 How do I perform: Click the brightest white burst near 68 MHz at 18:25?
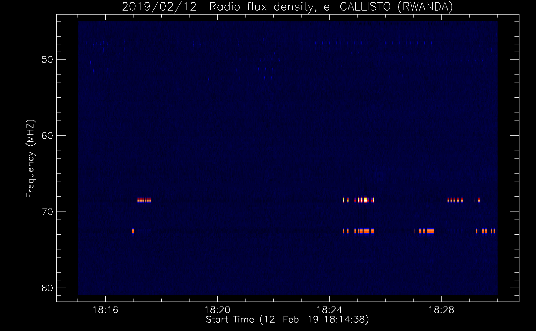pos(365,200)
